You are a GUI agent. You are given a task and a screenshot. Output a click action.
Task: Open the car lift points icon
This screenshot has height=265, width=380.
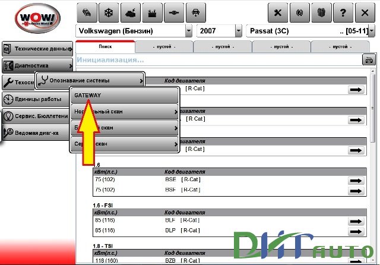click(195, 12)
